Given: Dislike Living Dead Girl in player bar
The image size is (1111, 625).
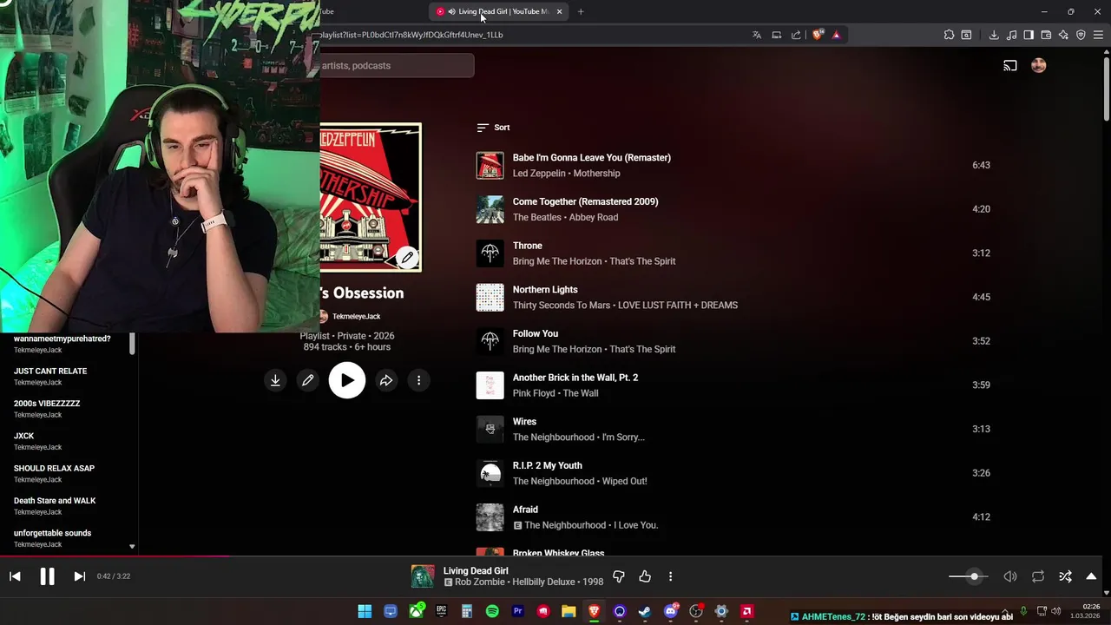Looking at the screenshot, I should 619,576.
